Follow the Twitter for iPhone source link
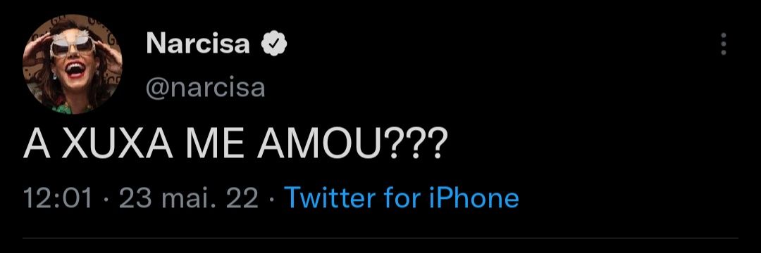This screenshot has height=253, width=761. 402,198
